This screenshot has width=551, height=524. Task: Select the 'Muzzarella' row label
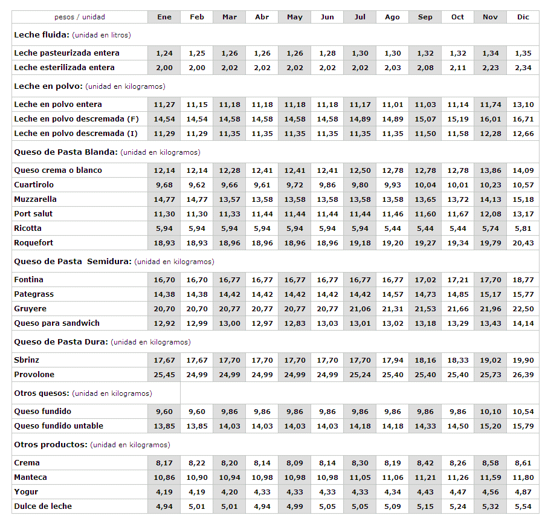tap(36, 199)
